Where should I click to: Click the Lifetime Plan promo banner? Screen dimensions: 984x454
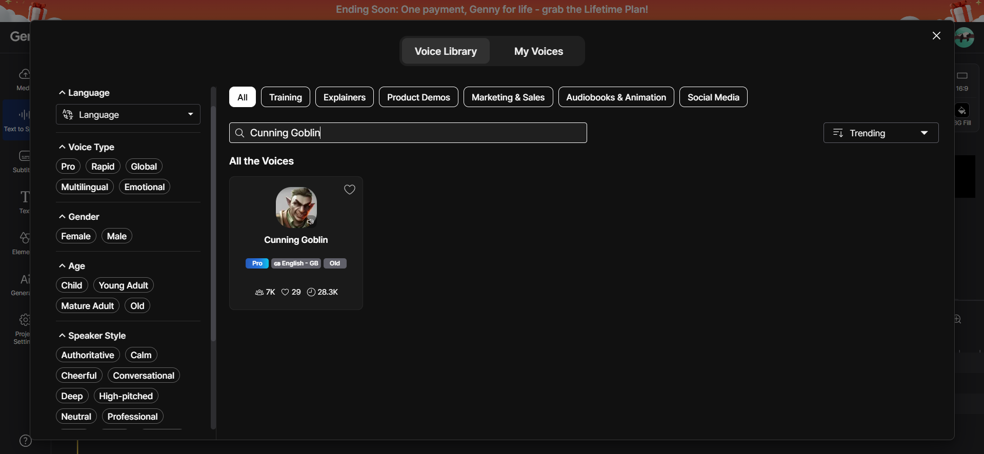492,10
